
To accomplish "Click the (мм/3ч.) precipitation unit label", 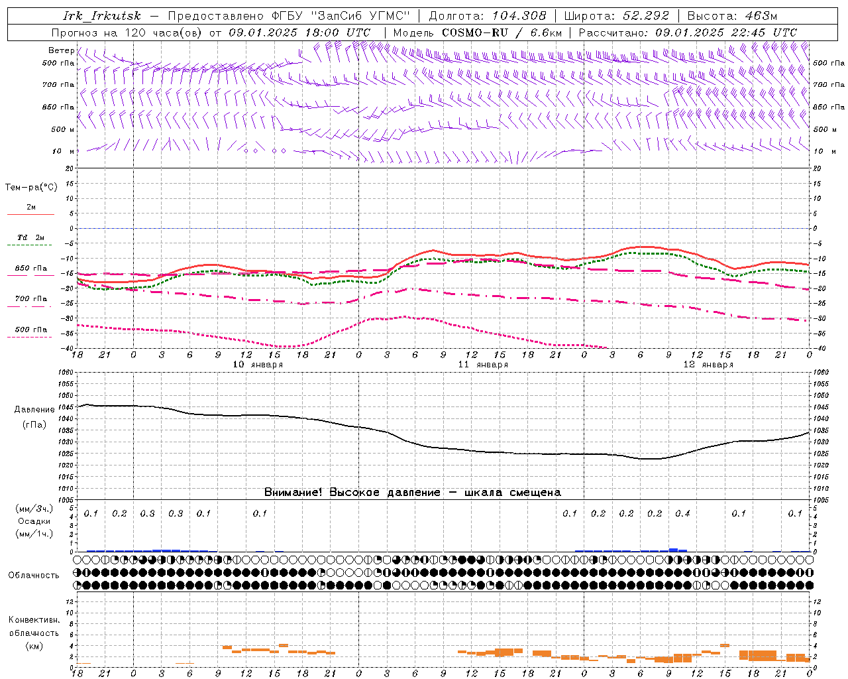I will (x=34, y=509).
